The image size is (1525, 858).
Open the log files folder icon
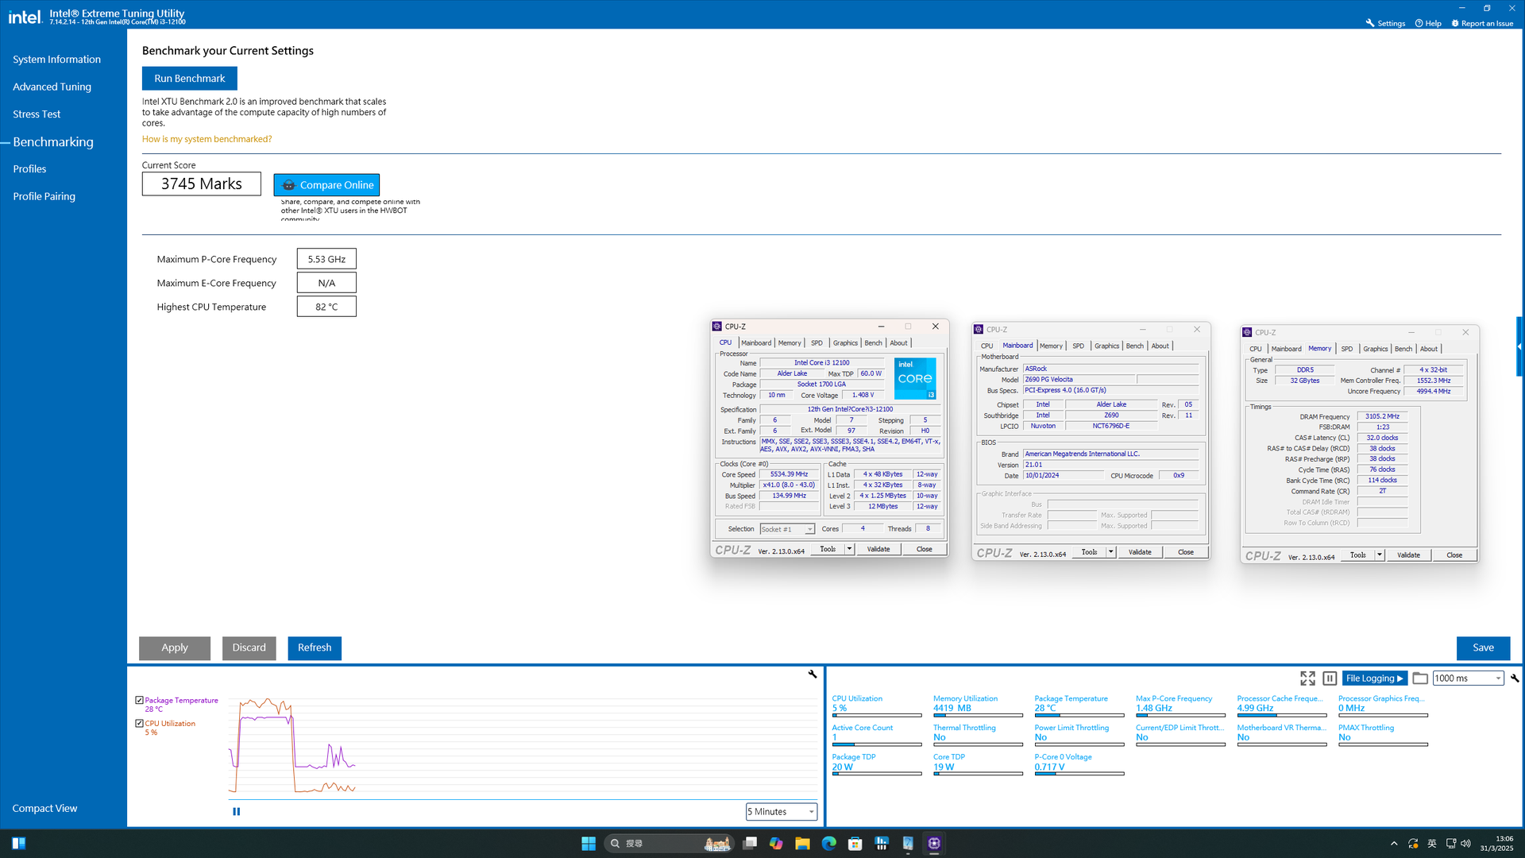click(1420, 678)
